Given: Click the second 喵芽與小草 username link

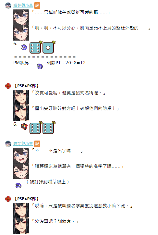Looking at the screenshot, I should [x=23, y=144].
